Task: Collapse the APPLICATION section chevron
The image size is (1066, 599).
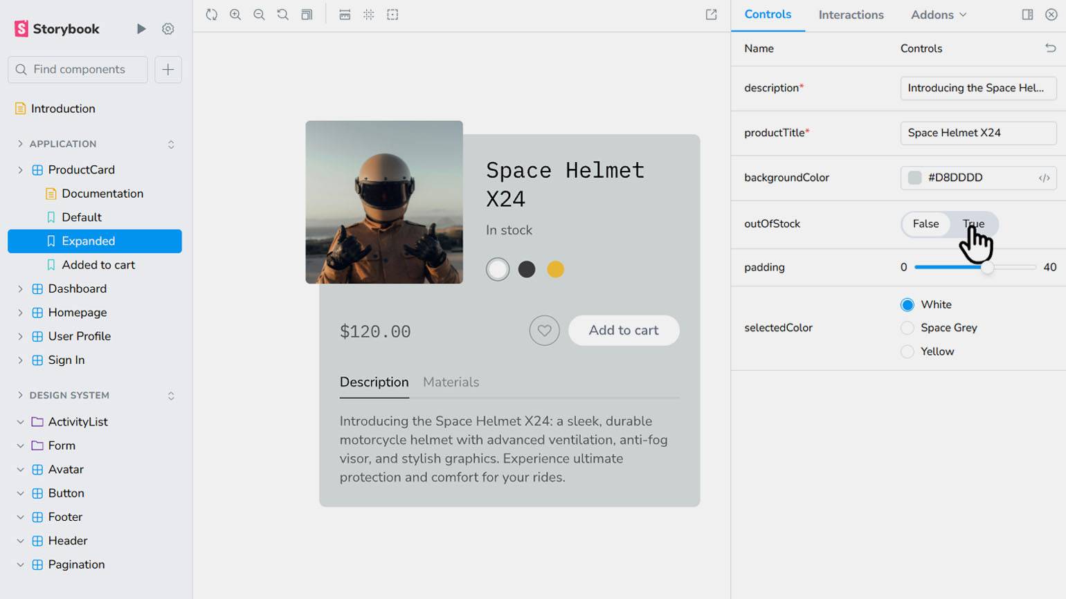Action: [x=20, y=144]
